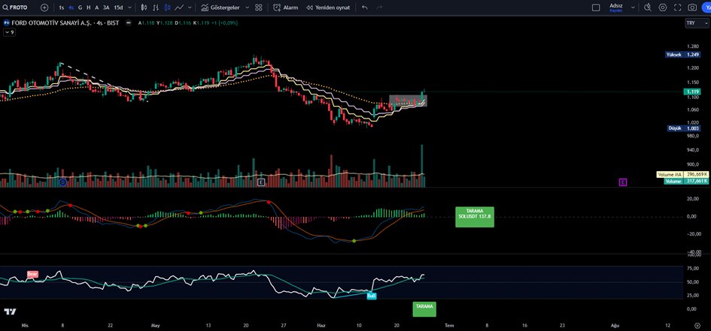
Task: Select the highlighted candlestick chart style icon
Action: click(x=168, y=8)
